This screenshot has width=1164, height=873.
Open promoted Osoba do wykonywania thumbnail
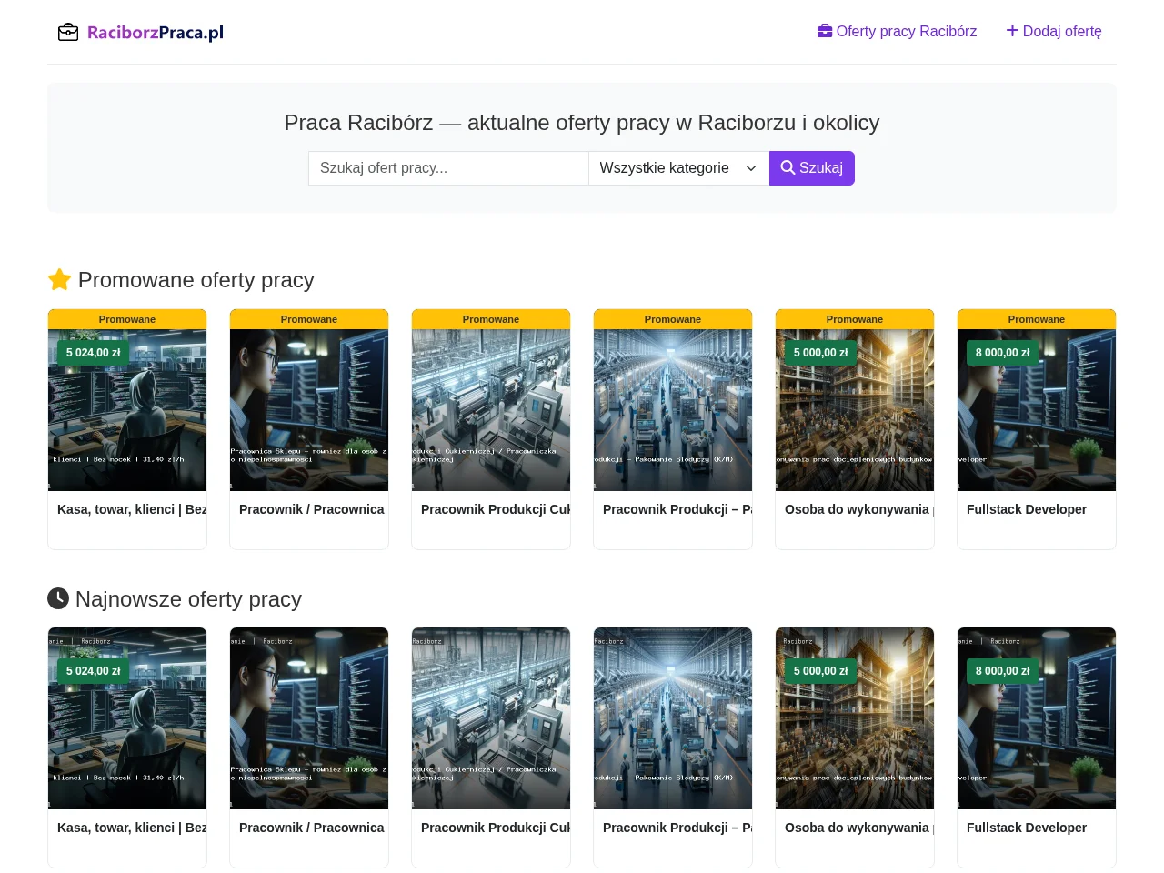pos(855,410)
